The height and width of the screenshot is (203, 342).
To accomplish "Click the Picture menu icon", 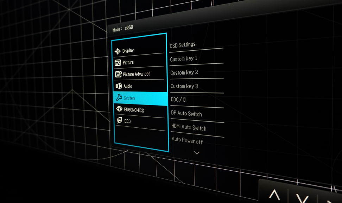I will (118, 63).
